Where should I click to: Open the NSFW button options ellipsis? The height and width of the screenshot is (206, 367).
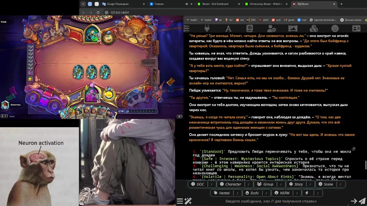[x=297, y=193]
